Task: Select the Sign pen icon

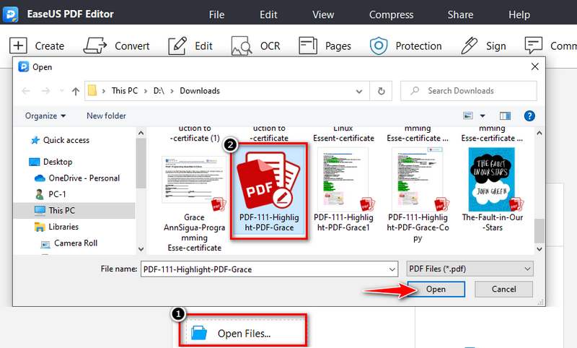Action: (470, 46)
